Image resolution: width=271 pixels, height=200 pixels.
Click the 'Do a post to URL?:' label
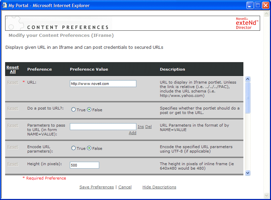[45, 108]
